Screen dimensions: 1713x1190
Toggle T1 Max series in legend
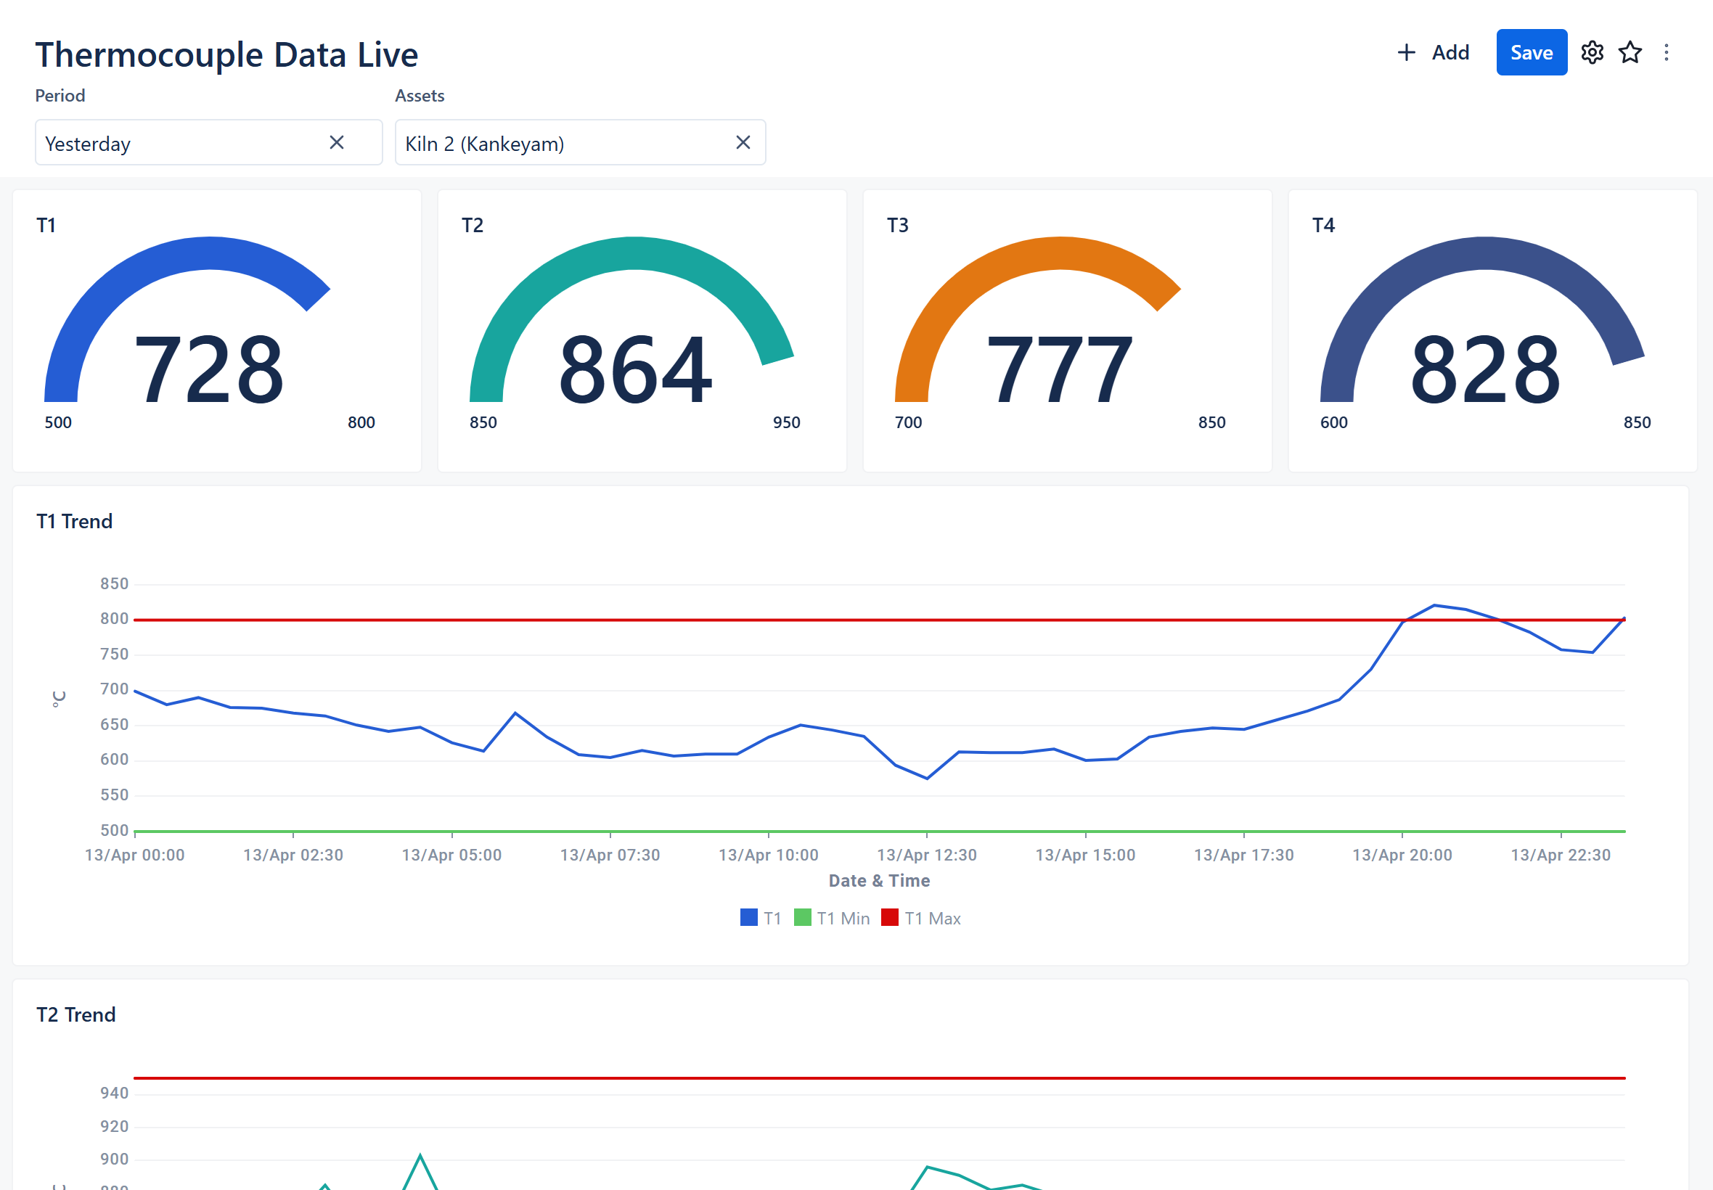pos(932,919)
